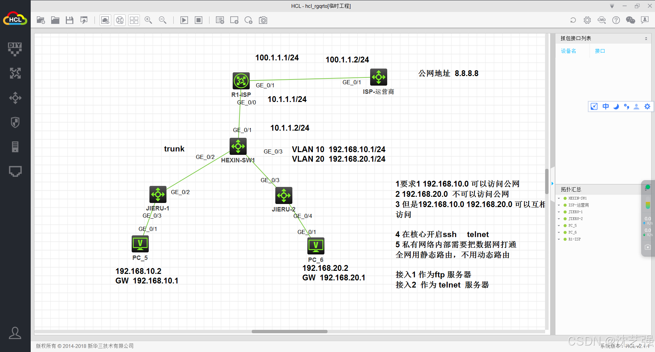
Task: Click the HCL logo
Action: (x=15, y=19)
